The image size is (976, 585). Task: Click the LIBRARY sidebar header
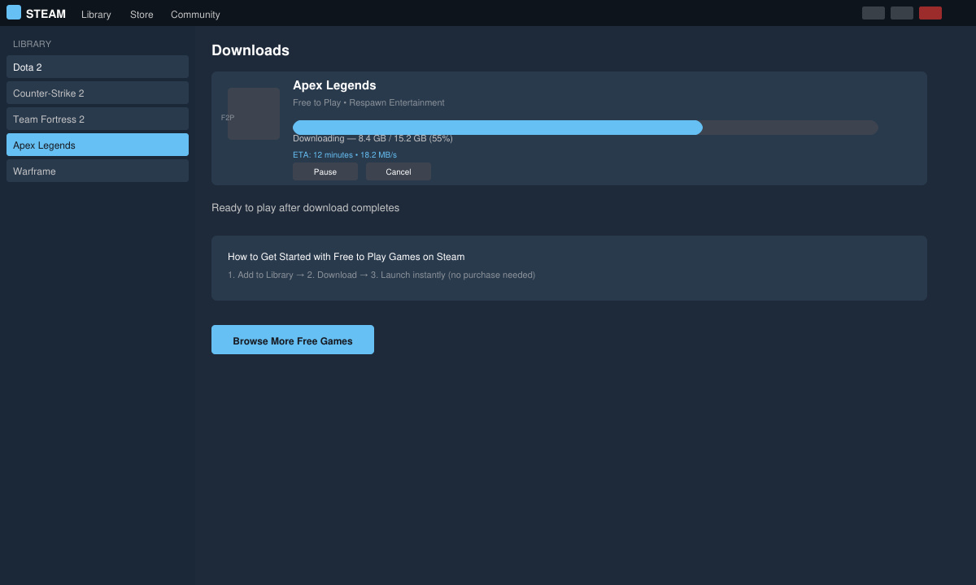(33, 44)
